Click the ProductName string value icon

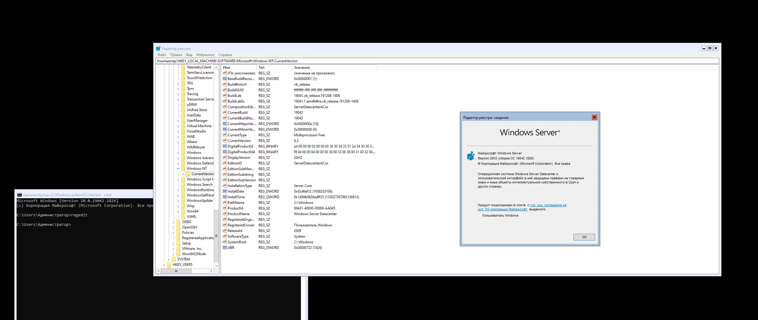pyautogui.click(x=224, y=214)
